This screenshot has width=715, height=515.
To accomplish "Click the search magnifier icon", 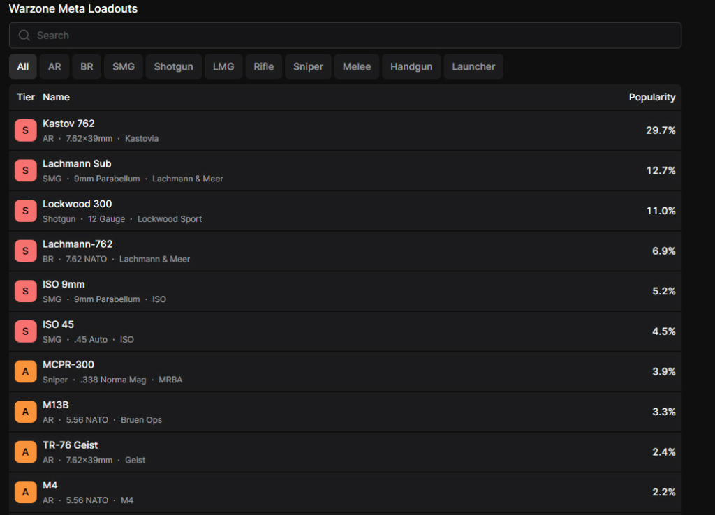I will (x=24, y=36).
